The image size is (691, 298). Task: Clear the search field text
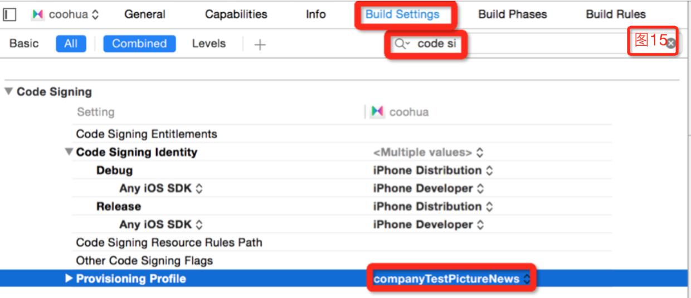click(x=671, y=43)
